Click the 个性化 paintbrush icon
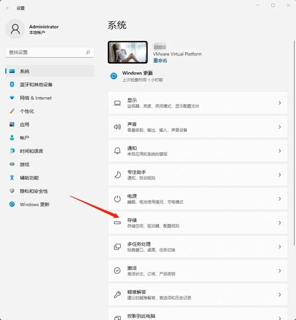The image size is (296, 320). click(12, 111)
